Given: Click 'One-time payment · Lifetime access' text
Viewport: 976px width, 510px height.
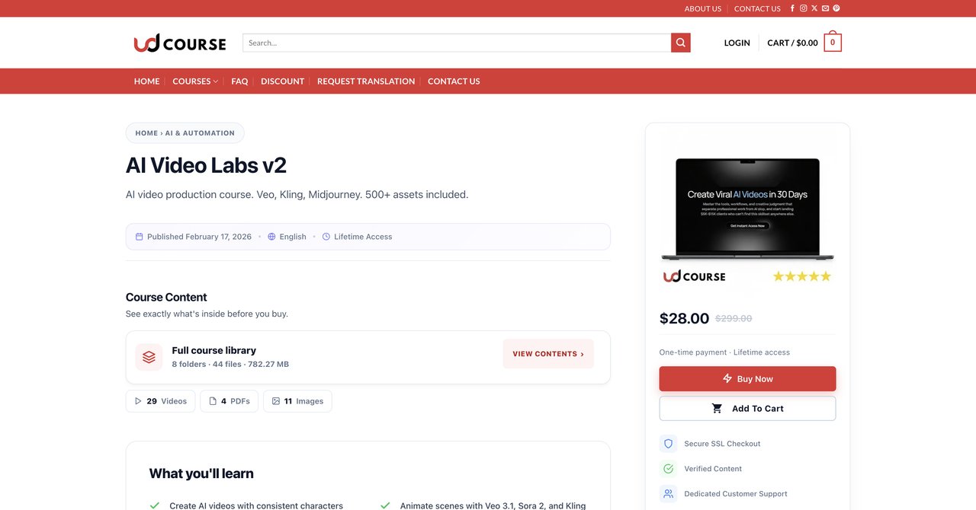Looking at the screenshot, I should pyautogui.click(x=724, y=352).
